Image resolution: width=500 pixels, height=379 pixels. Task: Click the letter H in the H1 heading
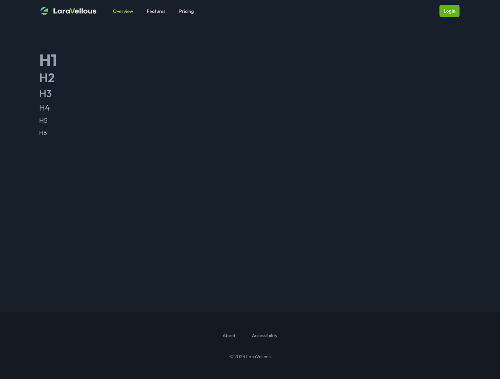(x=45, y=61)
